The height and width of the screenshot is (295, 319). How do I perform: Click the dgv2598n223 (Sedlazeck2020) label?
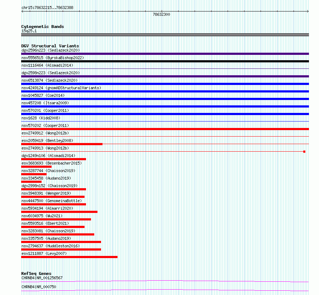click(51, 73)
